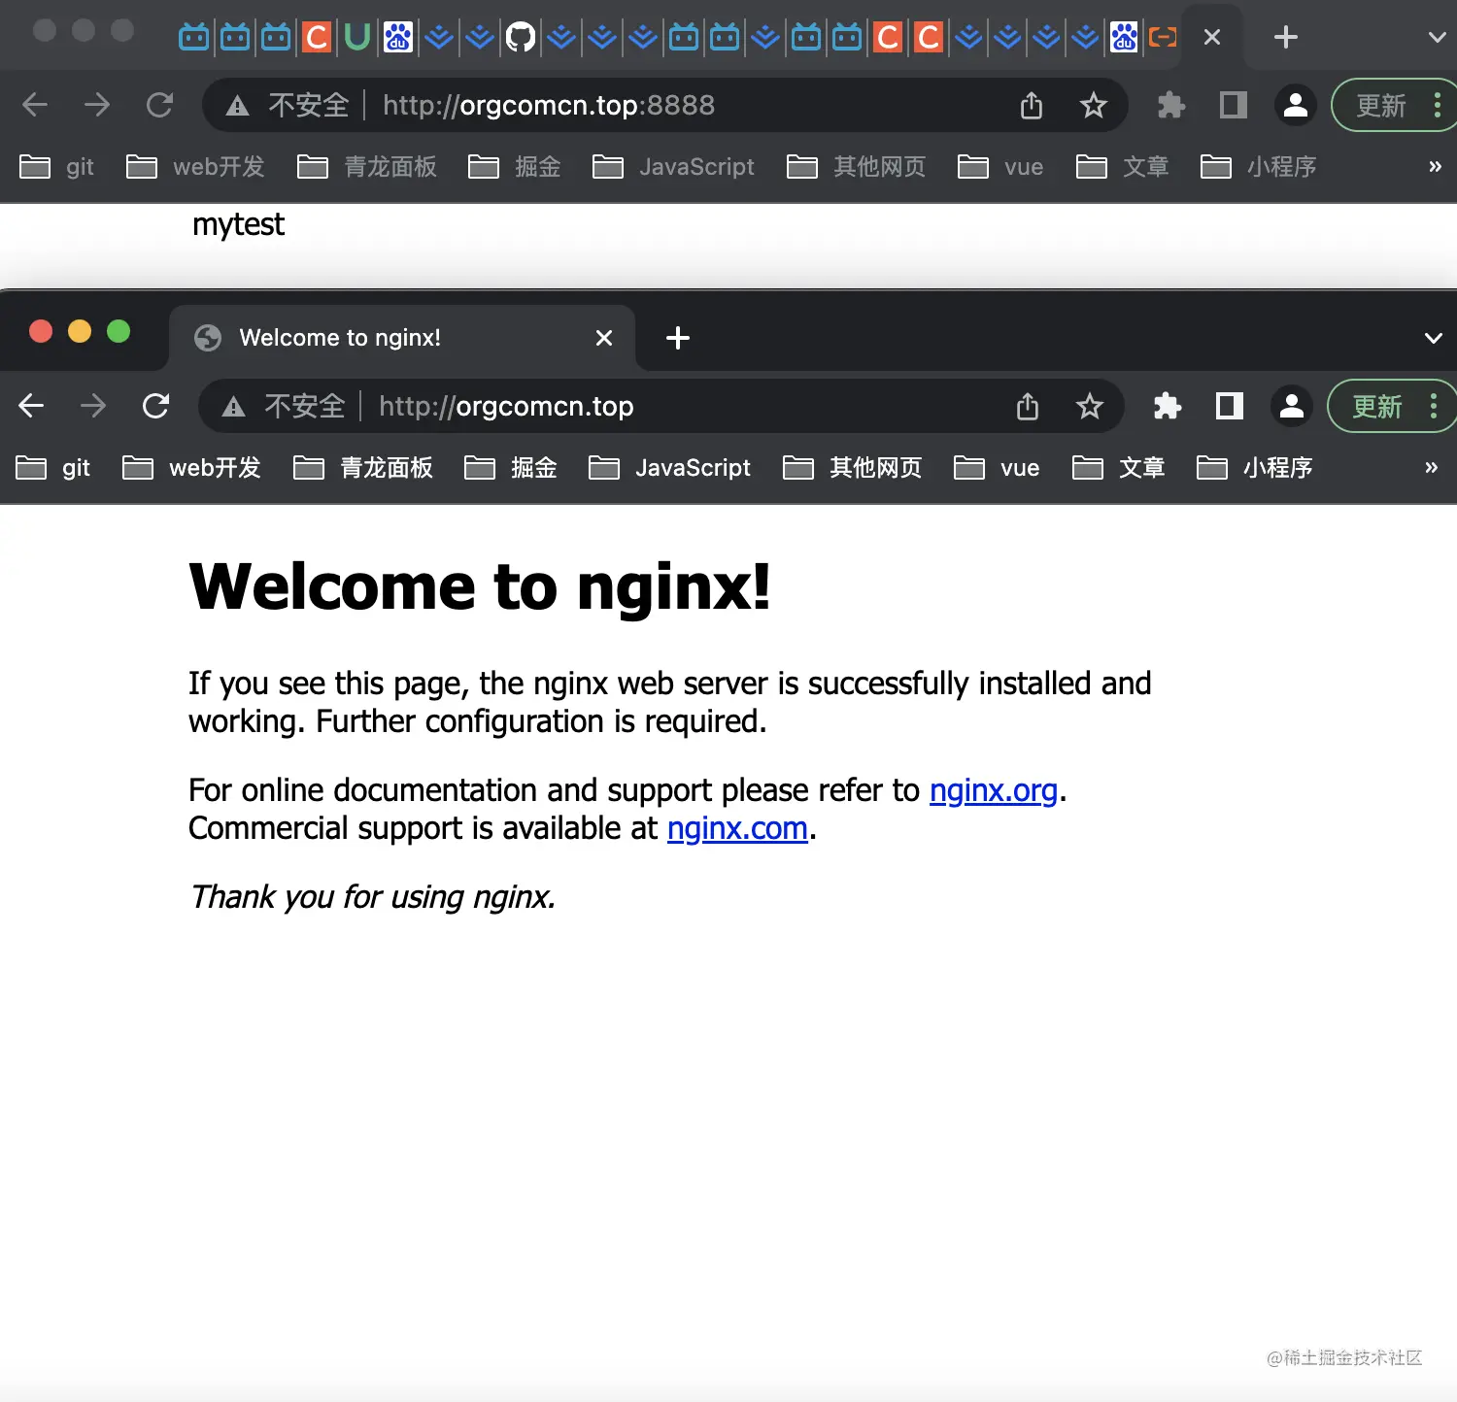Click forward arrow in the nginx window
The width and height of the screenshot is (1457, 1402).
coord(93,406)
